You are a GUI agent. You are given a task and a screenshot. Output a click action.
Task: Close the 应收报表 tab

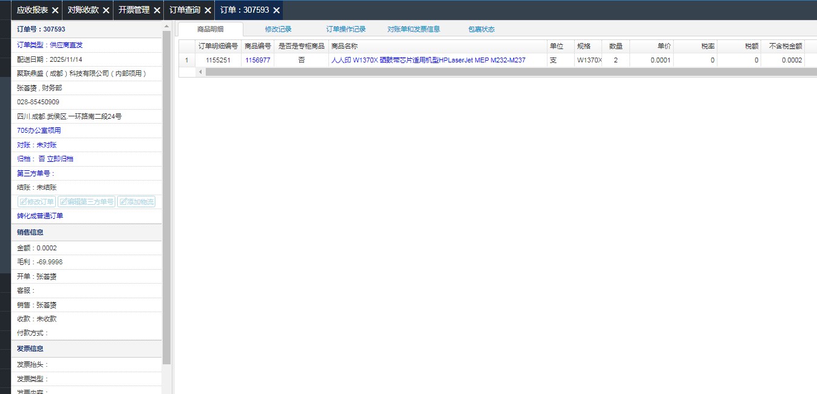point(55,10)
